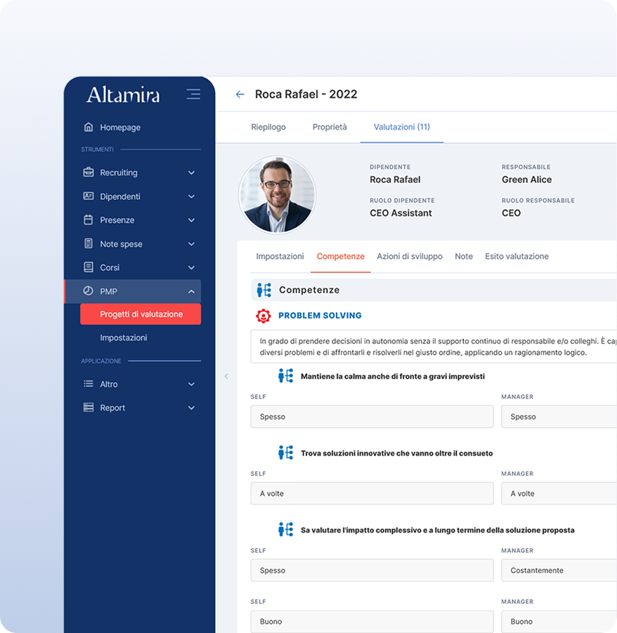Expand the Altro menu chevron
Image resolution: width=617 pixels, height=633 pixels.
(x=191, y=384)
